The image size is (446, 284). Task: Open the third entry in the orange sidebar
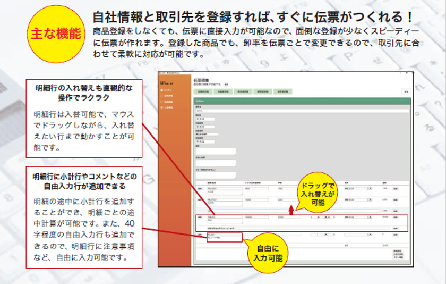pos(167,102)
